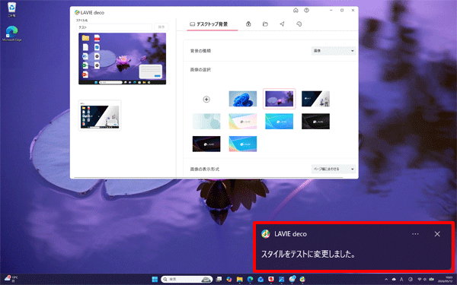Switch to the デスクトップ背景 tab

(213, 24)
